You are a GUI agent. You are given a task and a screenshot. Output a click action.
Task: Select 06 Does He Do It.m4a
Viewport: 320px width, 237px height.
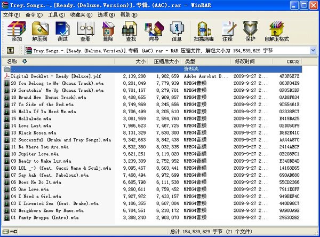click(x=36, y=182)
